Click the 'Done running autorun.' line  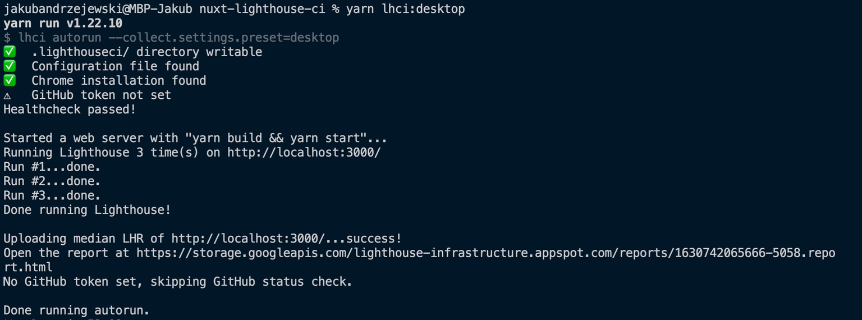click(77, 310)
